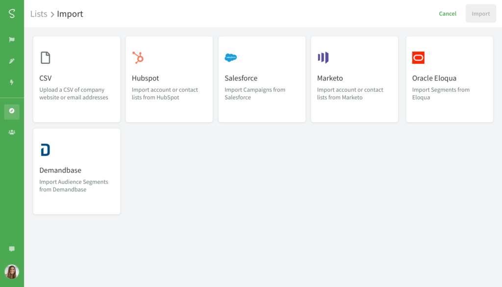
Task: Click the HubSpot logo icon
Action: [x=138, y=58]
